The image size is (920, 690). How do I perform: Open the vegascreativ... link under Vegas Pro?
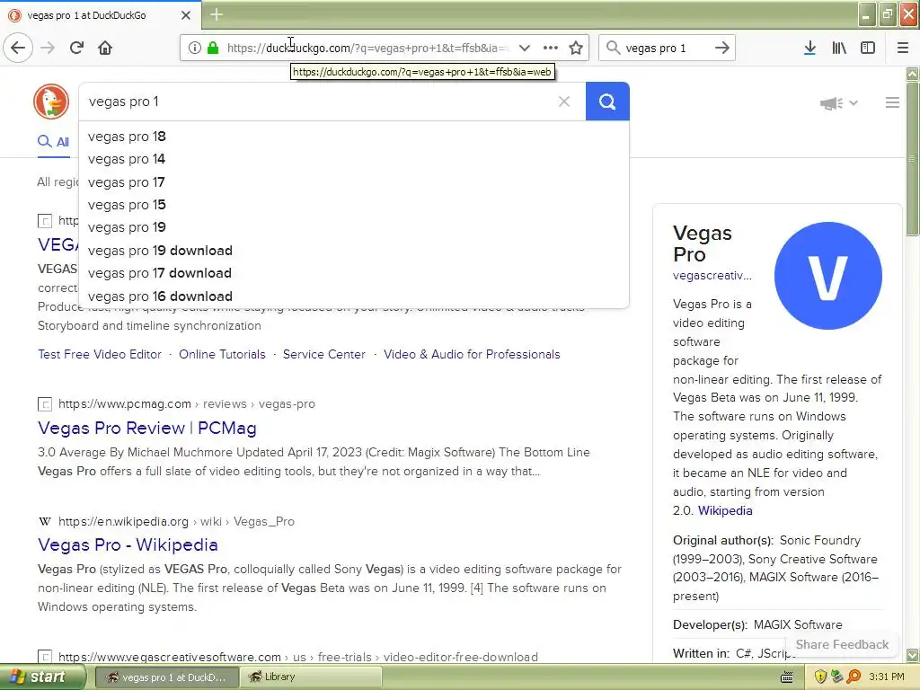click(712, 275)
